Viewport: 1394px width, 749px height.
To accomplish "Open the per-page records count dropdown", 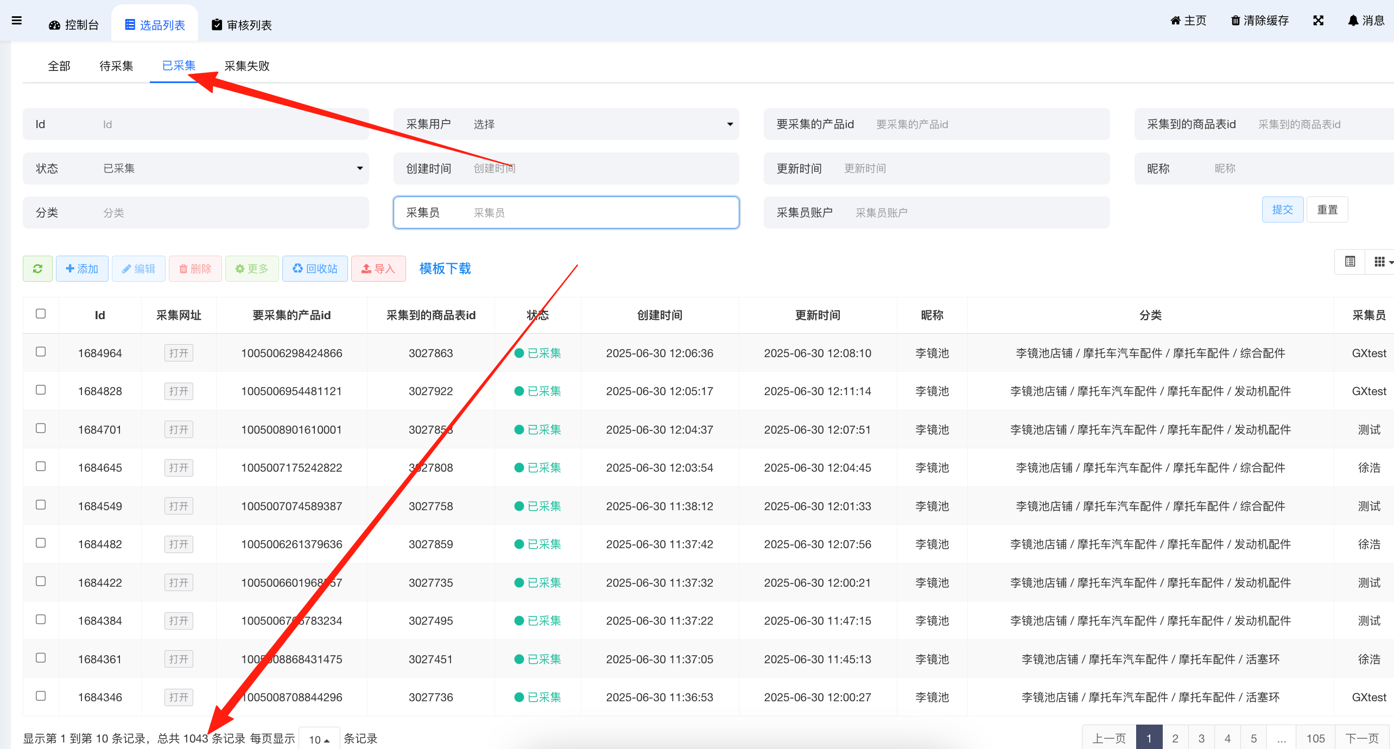I will (x=319, y=739).
